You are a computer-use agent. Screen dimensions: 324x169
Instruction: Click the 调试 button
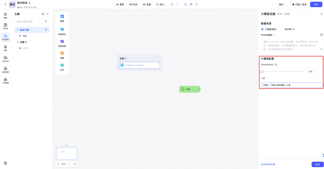317,164
